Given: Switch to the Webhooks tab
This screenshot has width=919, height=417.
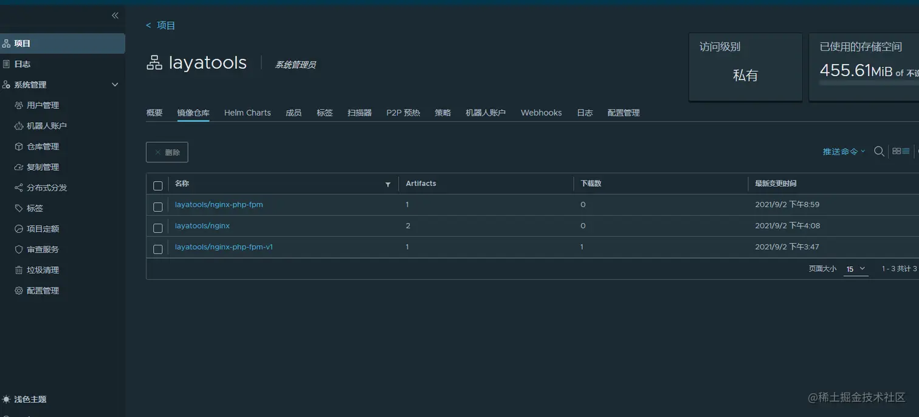Looking at the screenshot, I should (541, 113).
